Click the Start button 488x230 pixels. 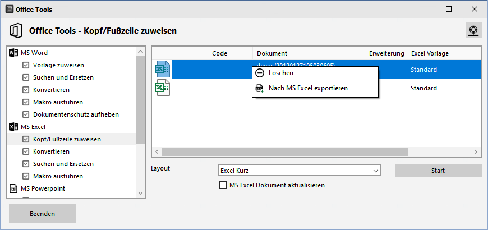click(438, 171)
